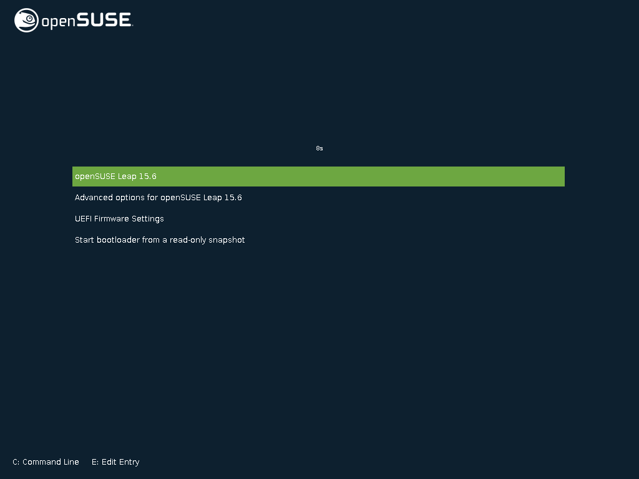Click the 8s countdown timer text
Screen dimensions: 639x479
click(319, 148)
